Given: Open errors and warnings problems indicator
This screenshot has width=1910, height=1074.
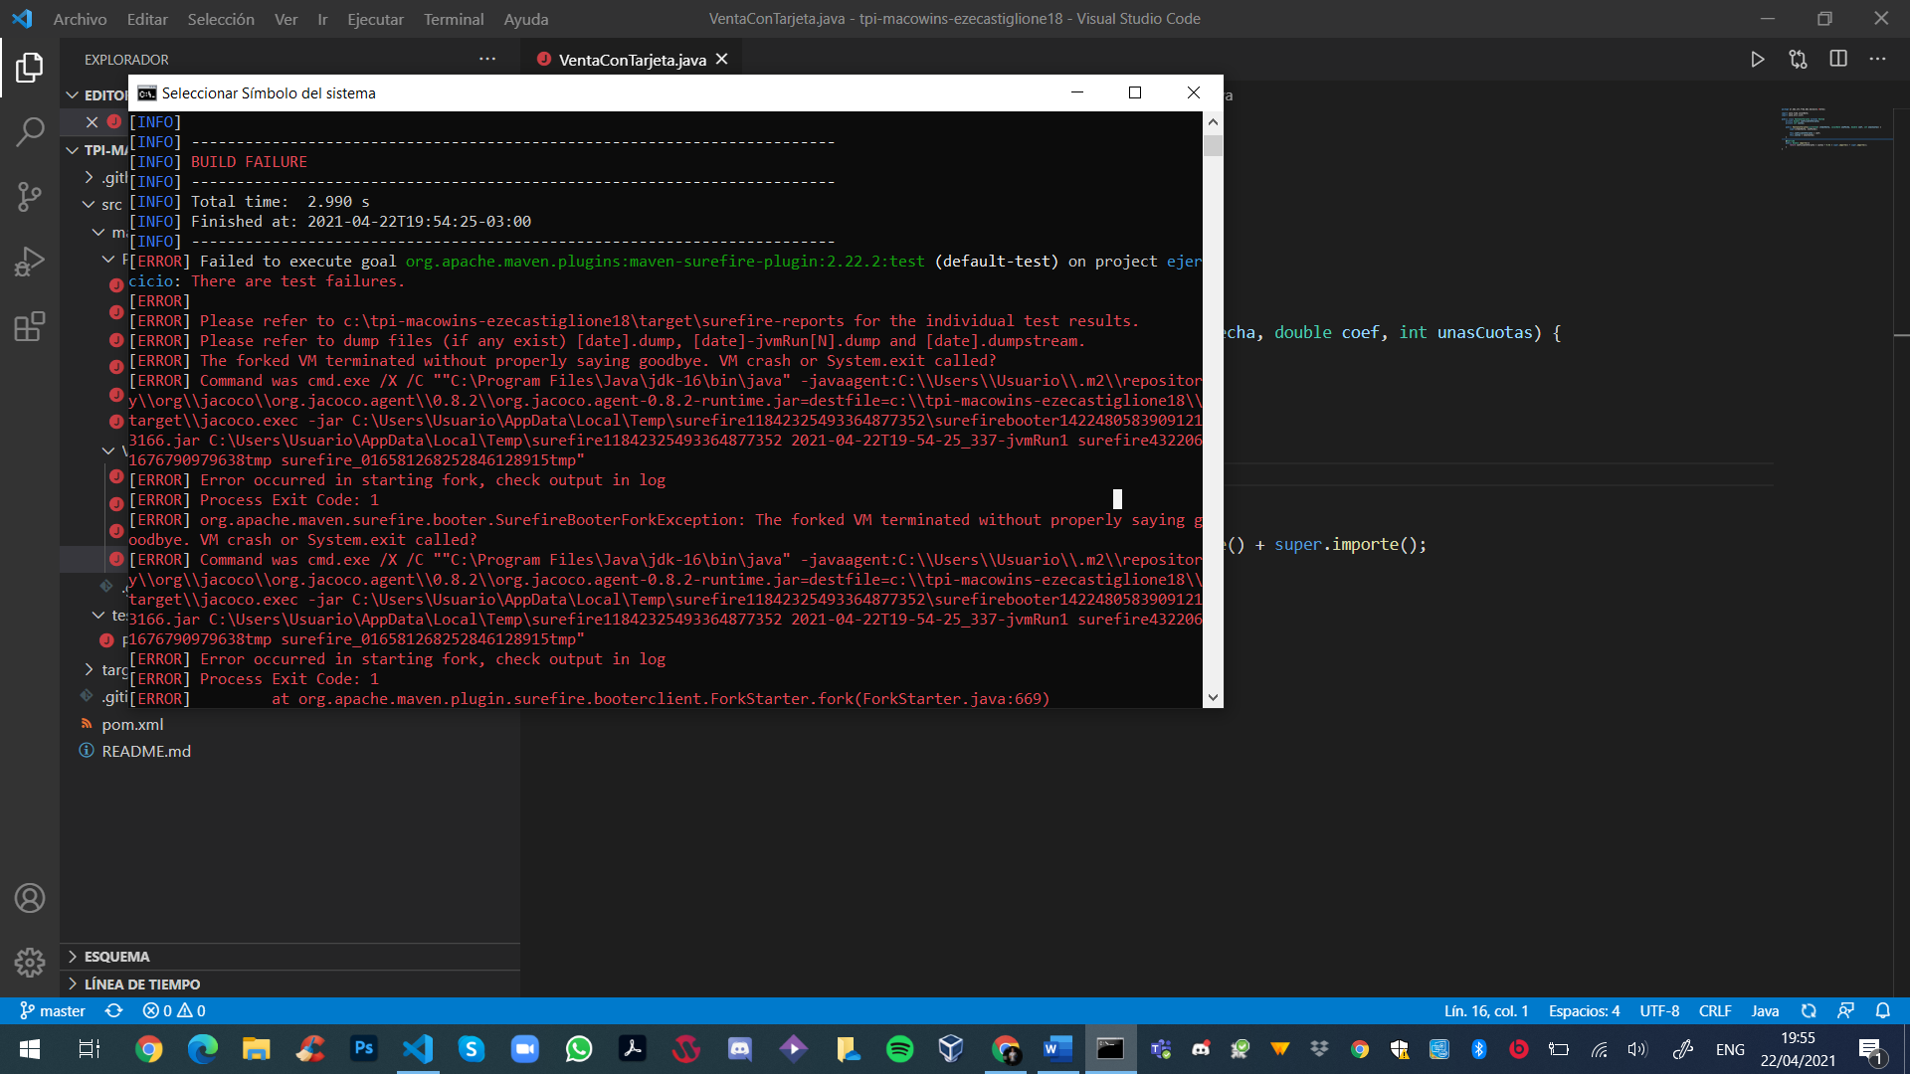Looking at the screenshot, I should [x=174, y=1010].
